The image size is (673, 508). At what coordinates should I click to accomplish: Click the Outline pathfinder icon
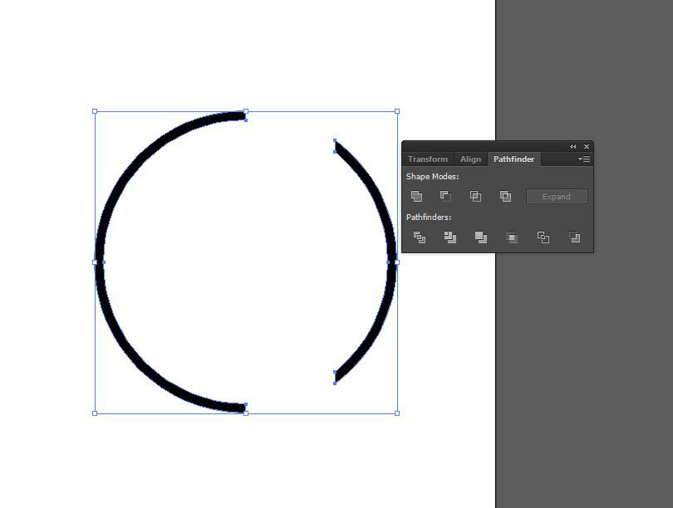point(543,237)
